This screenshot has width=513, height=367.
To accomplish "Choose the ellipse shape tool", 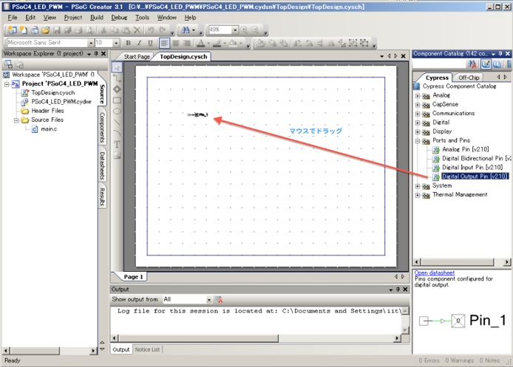I will coord(117,111).
